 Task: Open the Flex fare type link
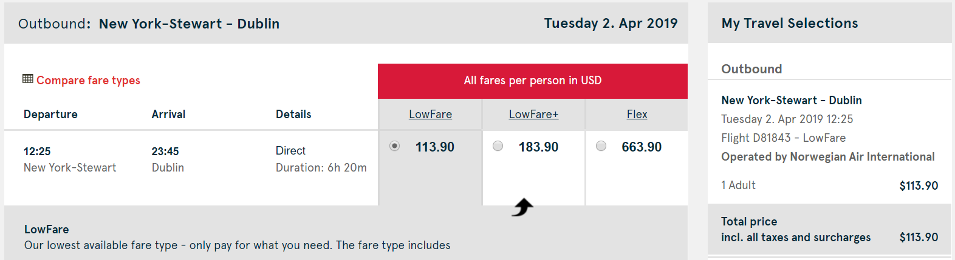637,115
